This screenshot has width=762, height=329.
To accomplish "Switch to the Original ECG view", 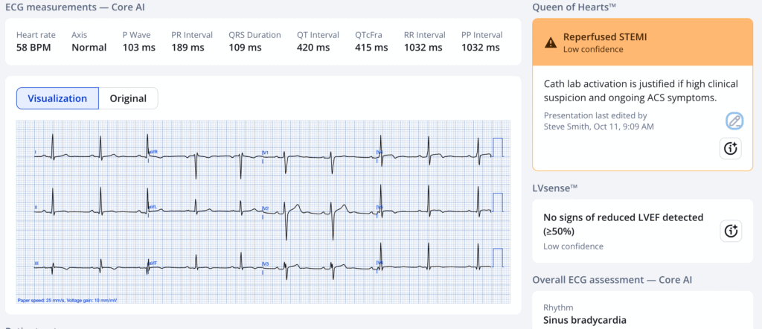I will [128, 98].
